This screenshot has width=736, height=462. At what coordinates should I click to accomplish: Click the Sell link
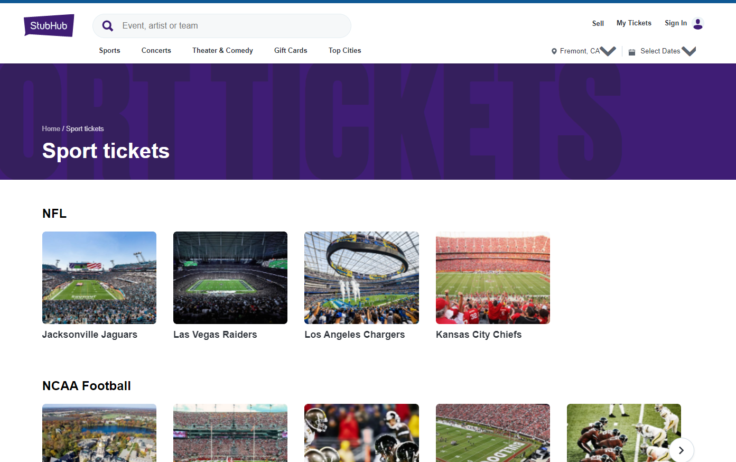[x=598, y=23]
